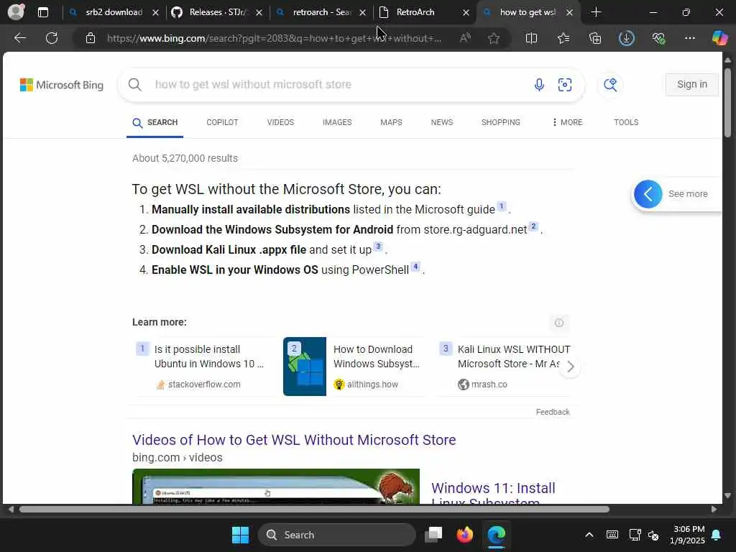Click the browser address bar URL
The width and height of the screenshot is (736, 552).
pyautogui.click(x=274, y=38)
